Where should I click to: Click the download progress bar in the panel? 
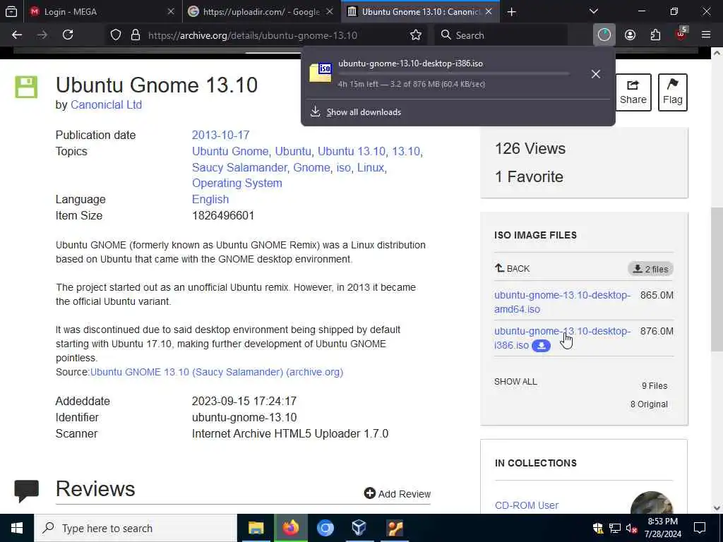[x=454, y=73]
